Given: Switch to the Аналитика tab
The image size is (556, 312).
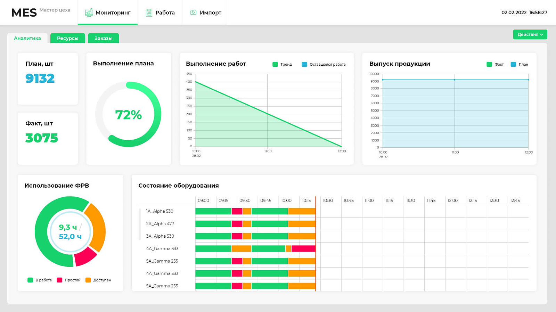Looking at the screenshot, I should (x=27, y=38).
